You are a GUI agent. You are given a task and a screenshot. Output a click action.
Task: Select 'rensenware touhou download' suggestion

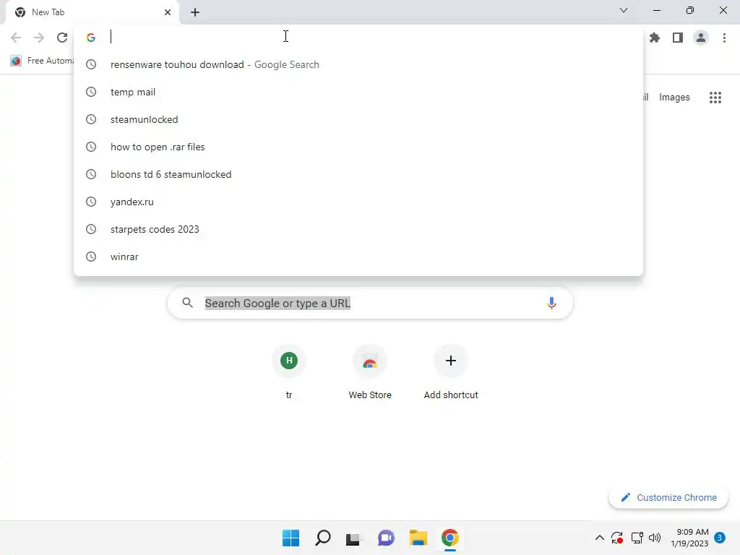(x=358, y=64)
